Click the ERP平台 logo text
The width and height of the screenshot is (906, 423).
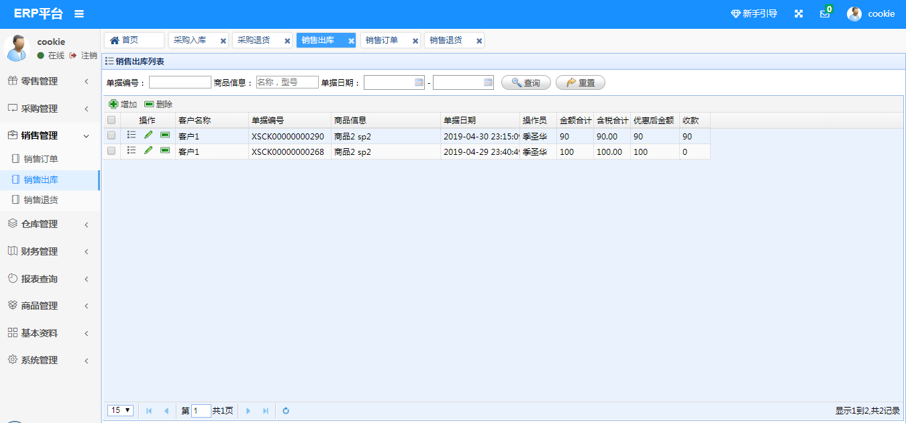[x=38, y=13]
